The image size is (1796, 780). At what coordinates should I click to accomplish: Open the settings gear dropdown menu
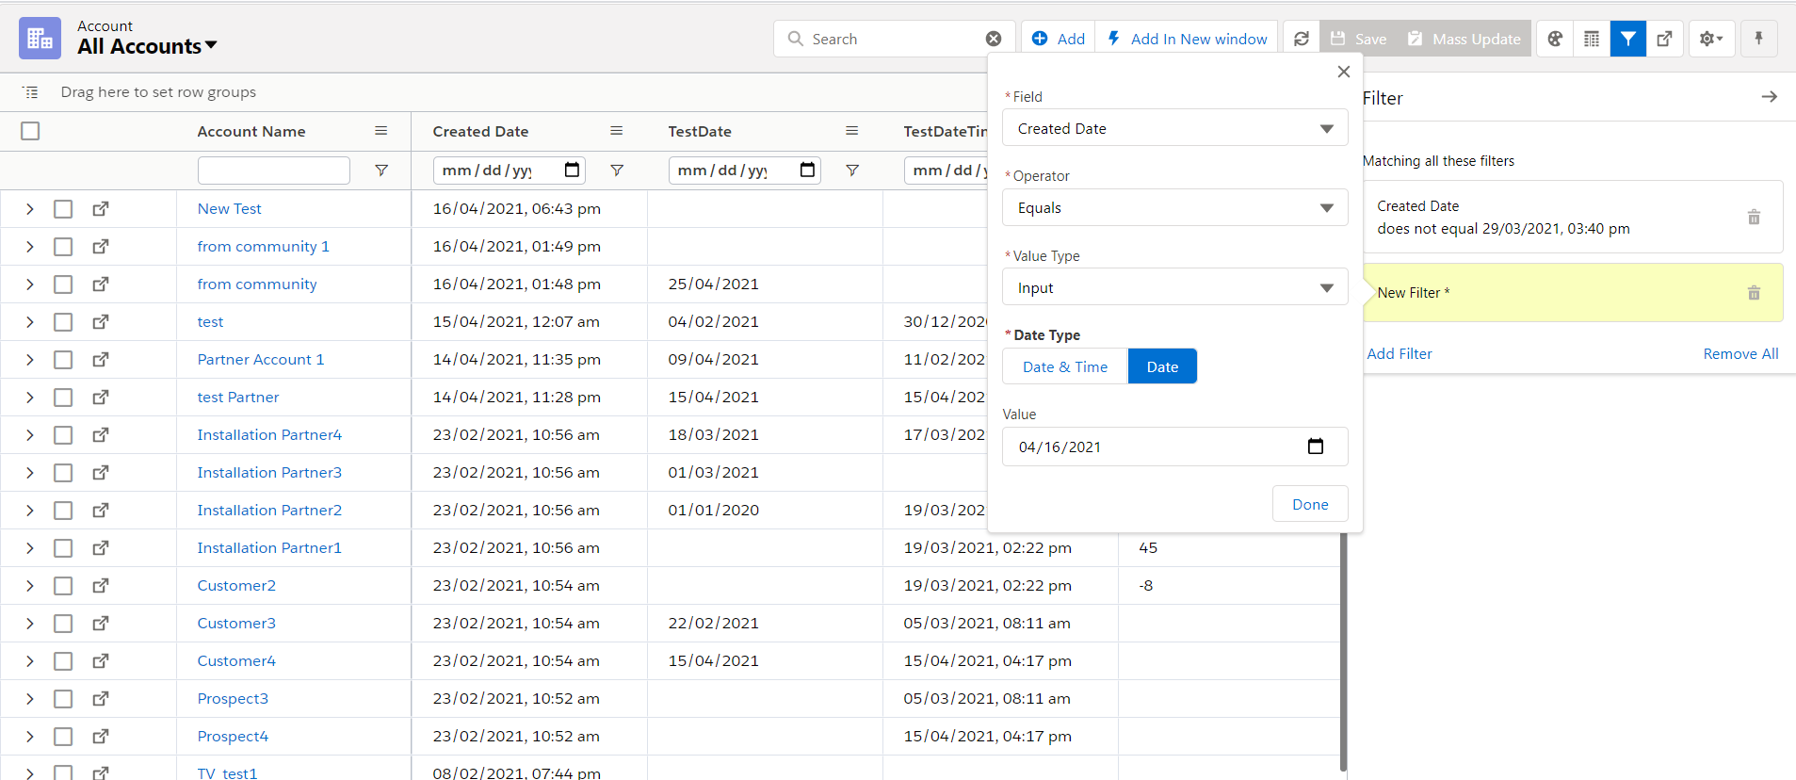click(x=1710, y=39)
